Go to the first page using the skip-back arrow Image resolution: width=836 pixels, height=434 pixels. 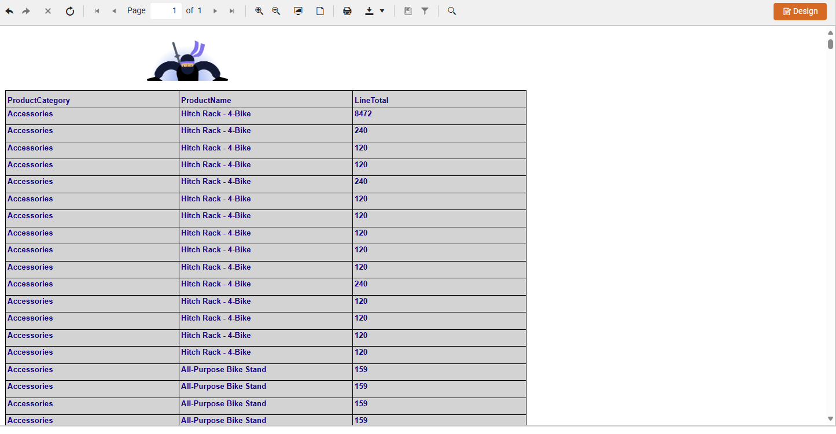pyautogui.click(x=97, y=10)
